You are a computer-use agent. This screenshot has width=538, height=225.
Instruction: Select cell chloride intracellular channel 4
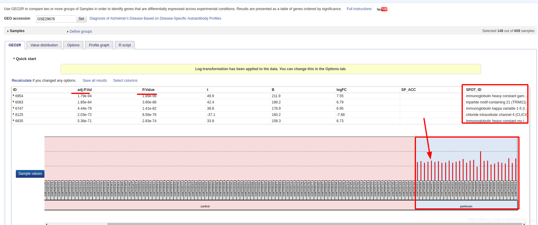[496, 115]
